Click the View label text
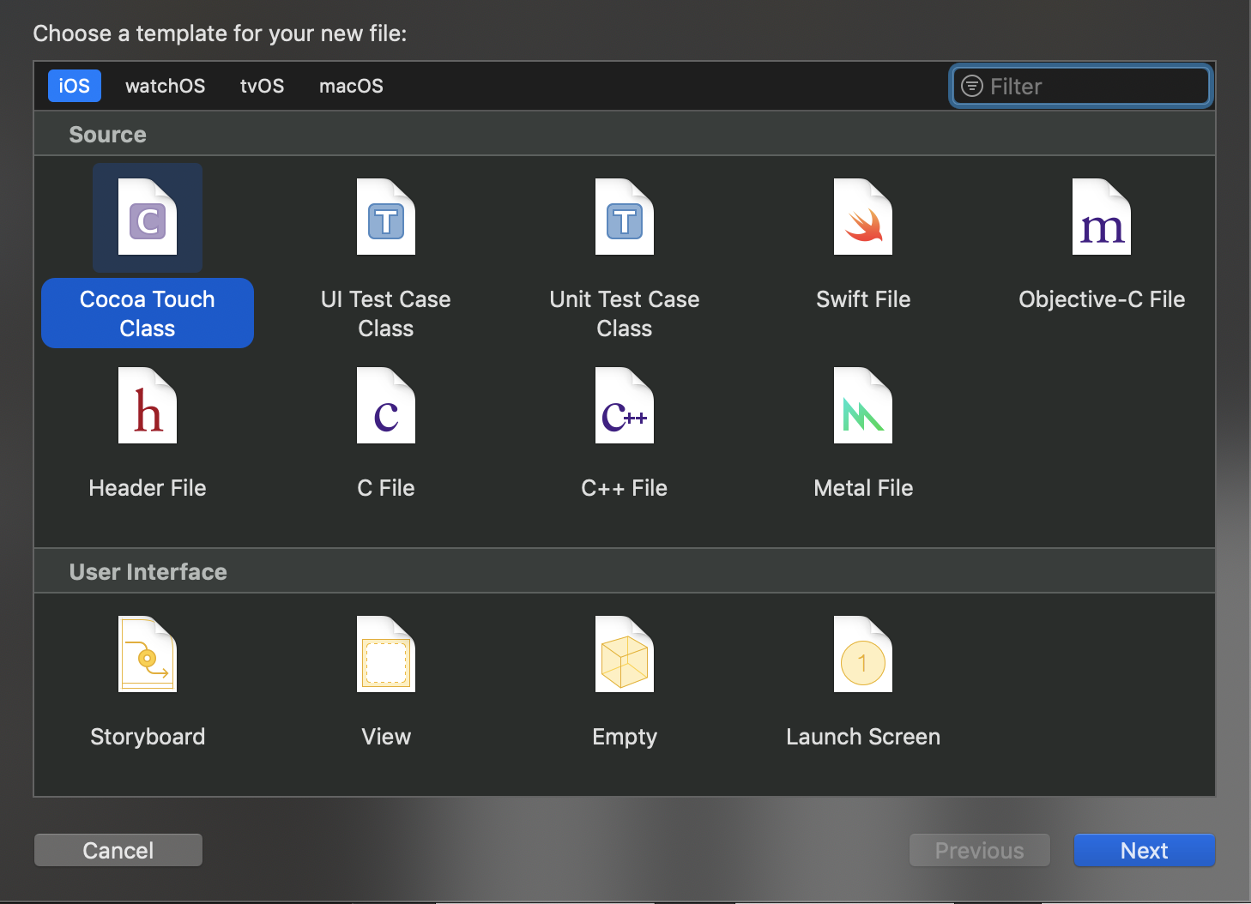This screenshot has height=904, width=1251. tap(386, 737)
